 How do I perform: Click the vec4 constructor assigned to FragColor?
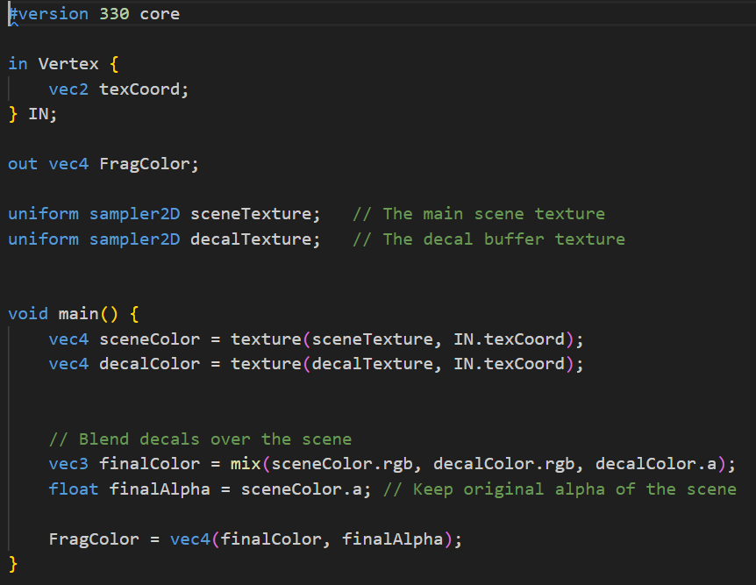[x=189, y=539]
